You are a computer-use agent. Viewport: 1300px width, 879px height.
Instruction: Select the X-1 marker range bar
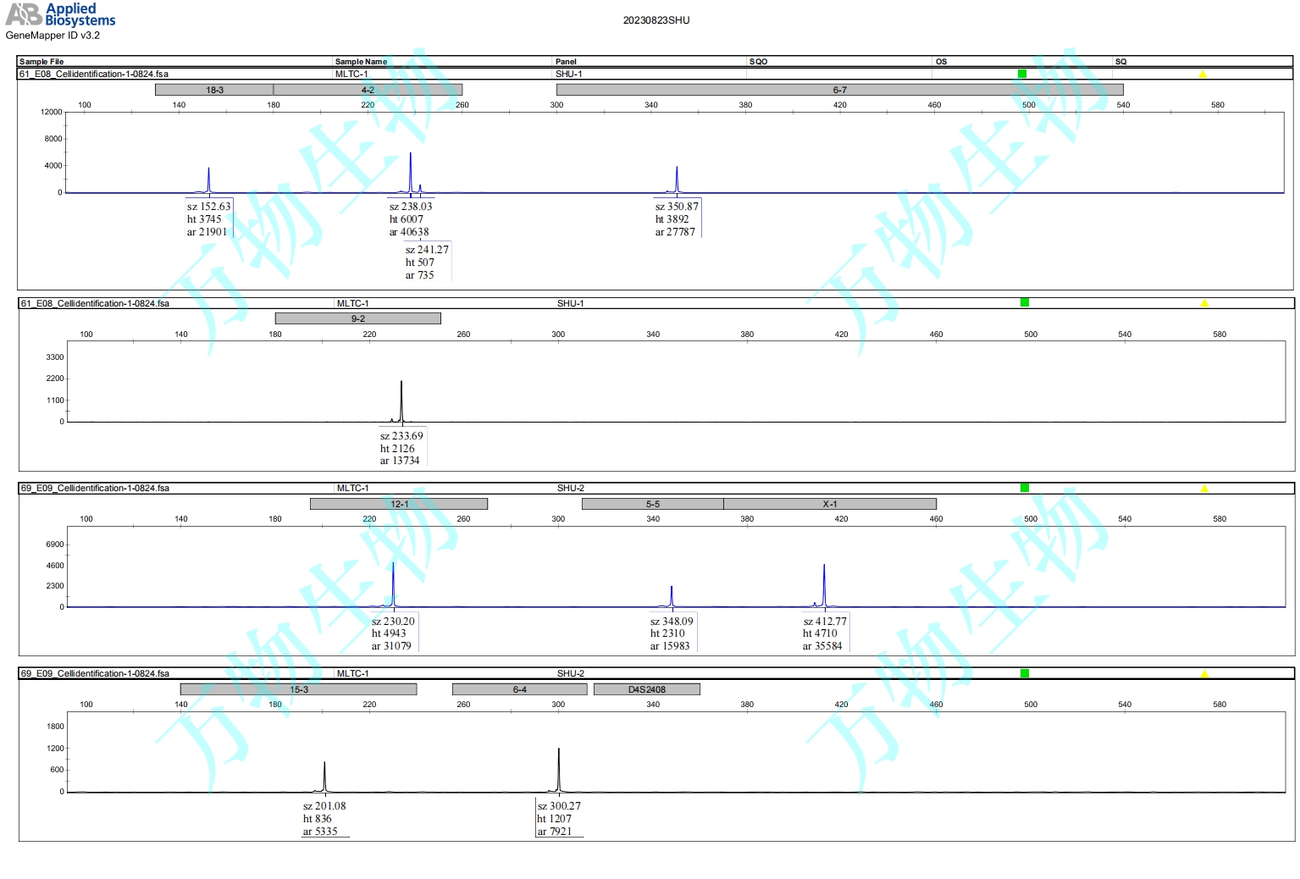point(830,504)
